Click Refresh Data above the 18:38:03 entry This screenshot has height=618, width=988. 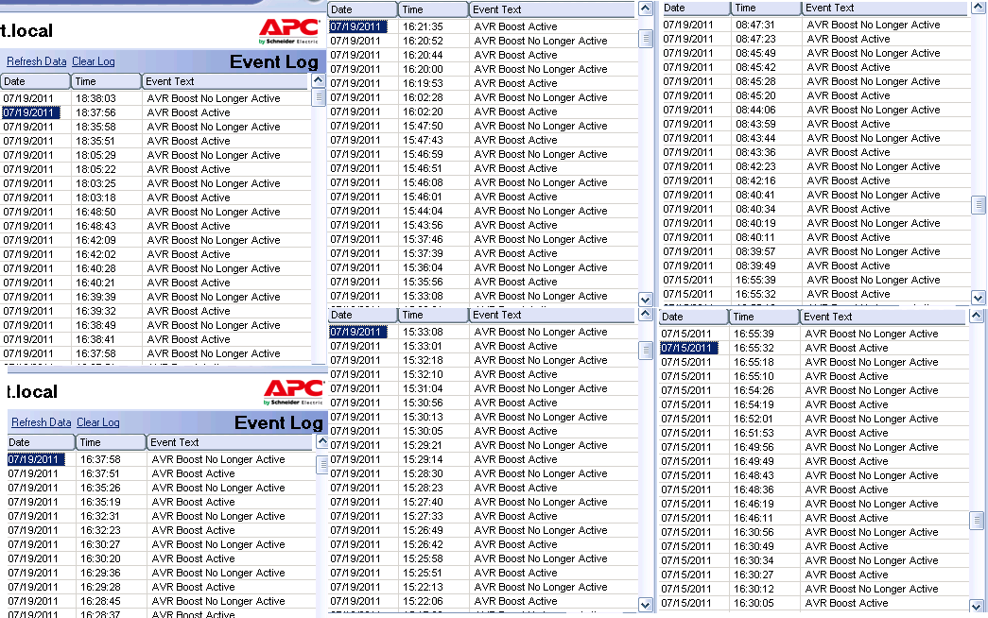coord(36,61)
